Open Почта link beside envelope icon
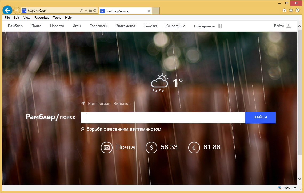 coord(125,147)
